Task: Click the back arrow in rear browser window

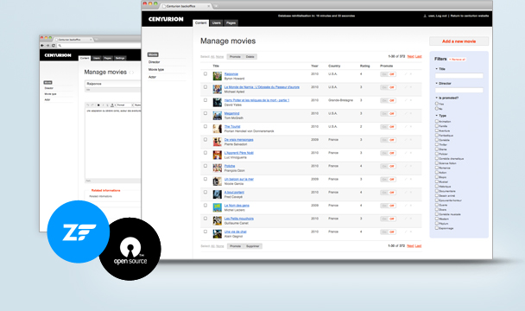Action: (42, 45)
